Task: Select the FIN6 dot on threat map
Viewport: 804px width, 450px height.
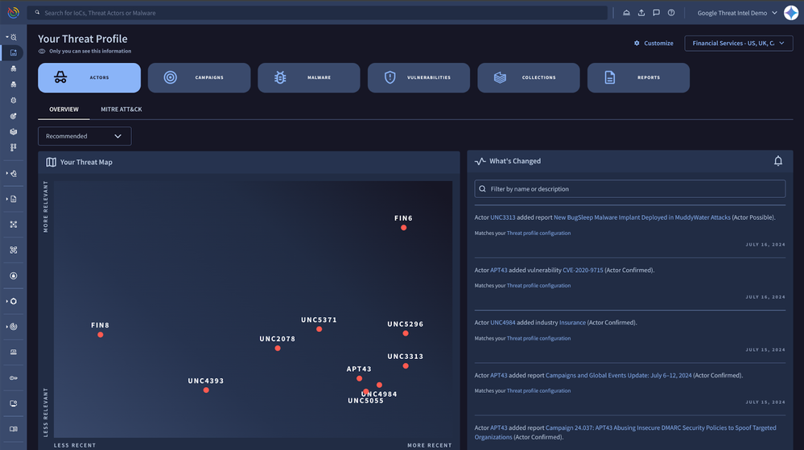Action: 403,228
